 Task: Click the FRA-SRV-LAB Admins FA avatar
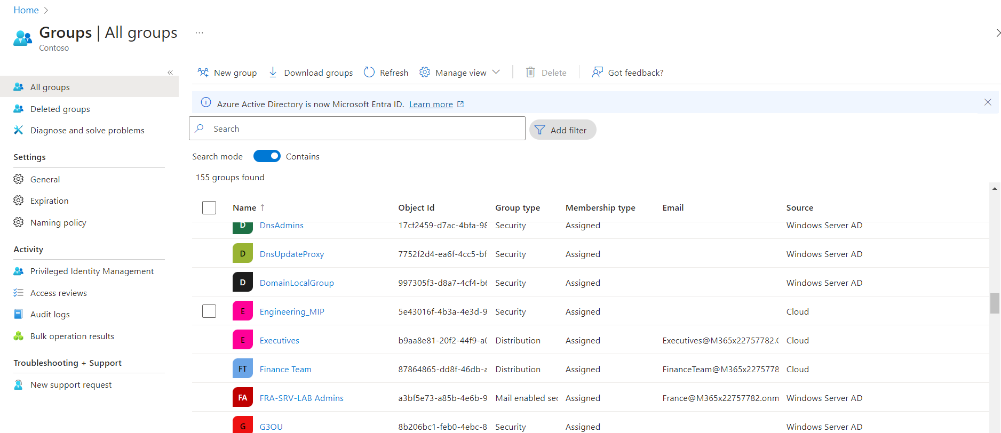click(243, 397)
